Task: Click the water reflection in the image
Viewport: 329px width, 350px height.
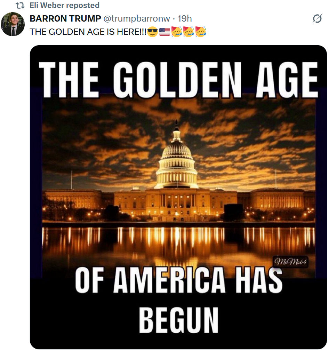Action: (x=178, y=243)
